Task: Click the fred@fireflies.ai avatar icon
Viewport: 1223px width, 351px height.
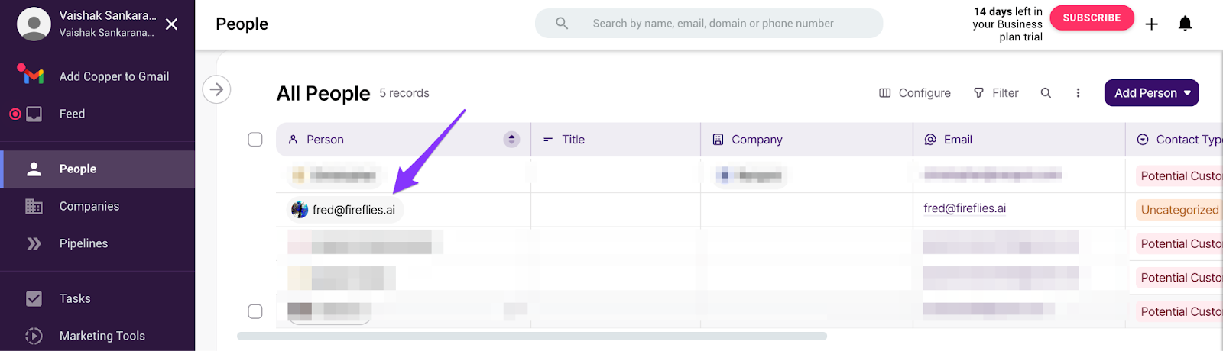Action: (x=300, y=210)
